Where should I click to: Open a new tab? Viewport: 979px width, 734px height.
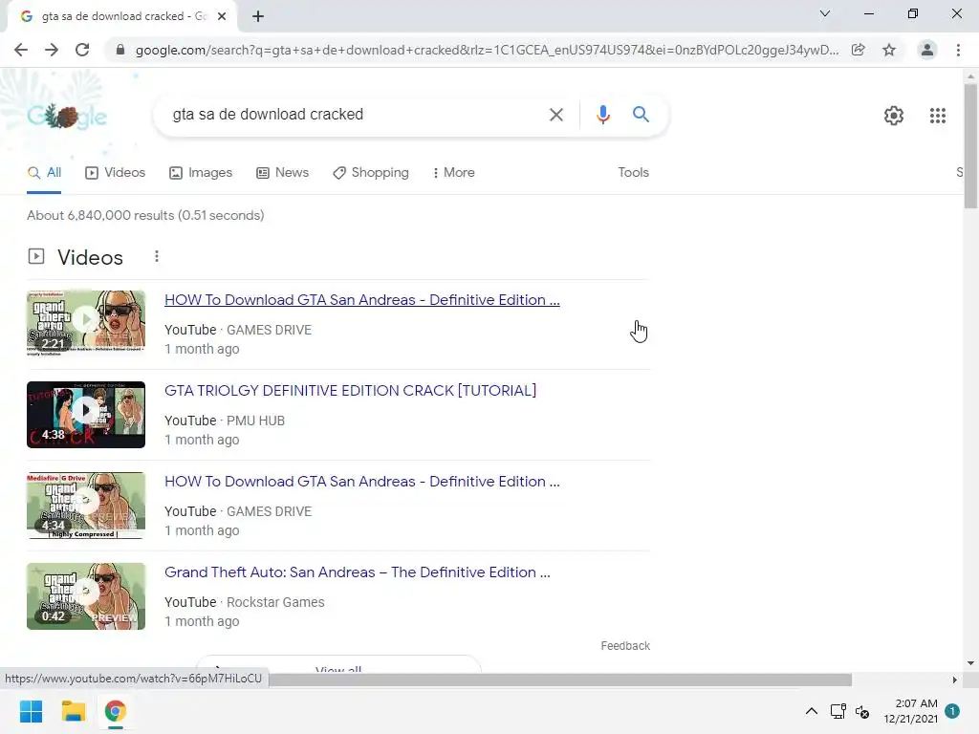point(258,16)
